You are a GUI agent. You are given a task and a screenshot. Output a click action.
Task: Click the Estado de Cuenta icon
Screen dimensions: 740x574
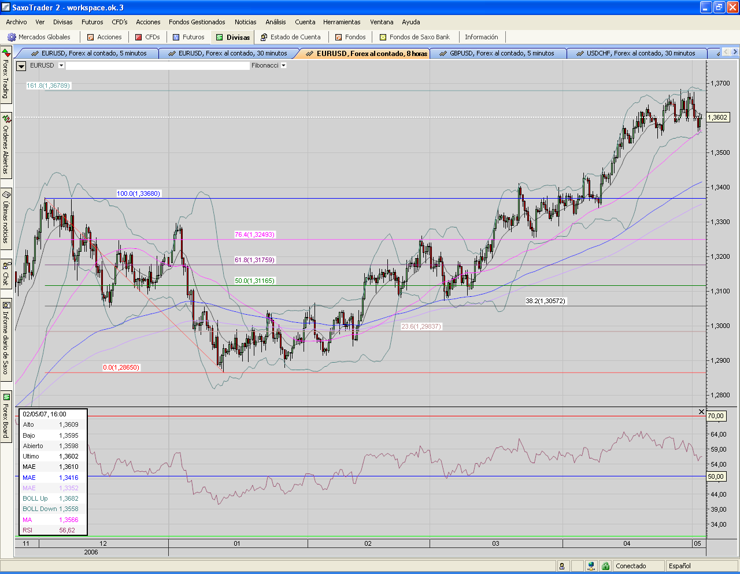264,37
